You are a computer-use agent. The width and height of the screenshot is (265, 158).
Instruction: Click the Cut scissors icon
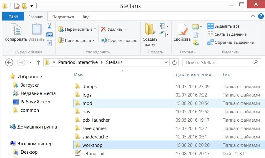point(50,26)
